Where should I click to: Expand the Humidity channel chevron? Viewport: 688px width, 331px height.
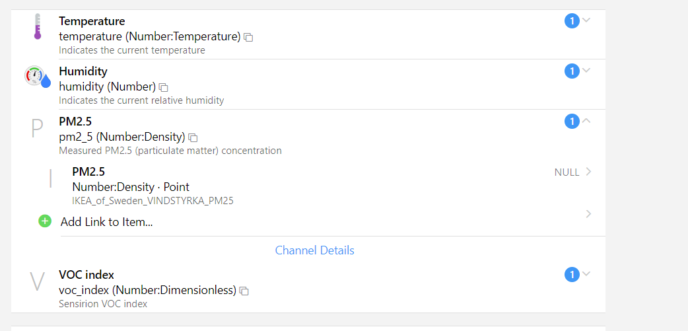pyautogui.click(x=586, y=70)
